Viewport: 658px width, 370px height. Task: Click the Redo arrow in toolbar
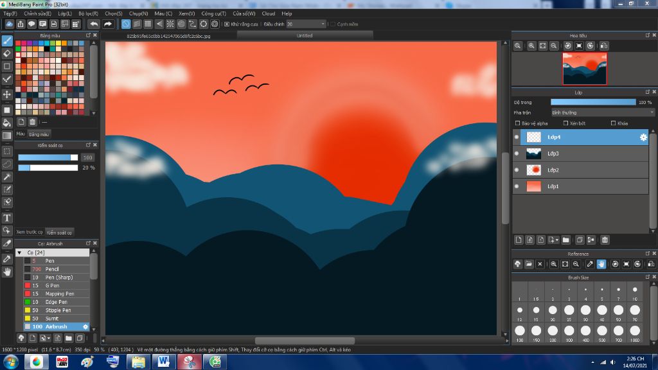[108, 24]
